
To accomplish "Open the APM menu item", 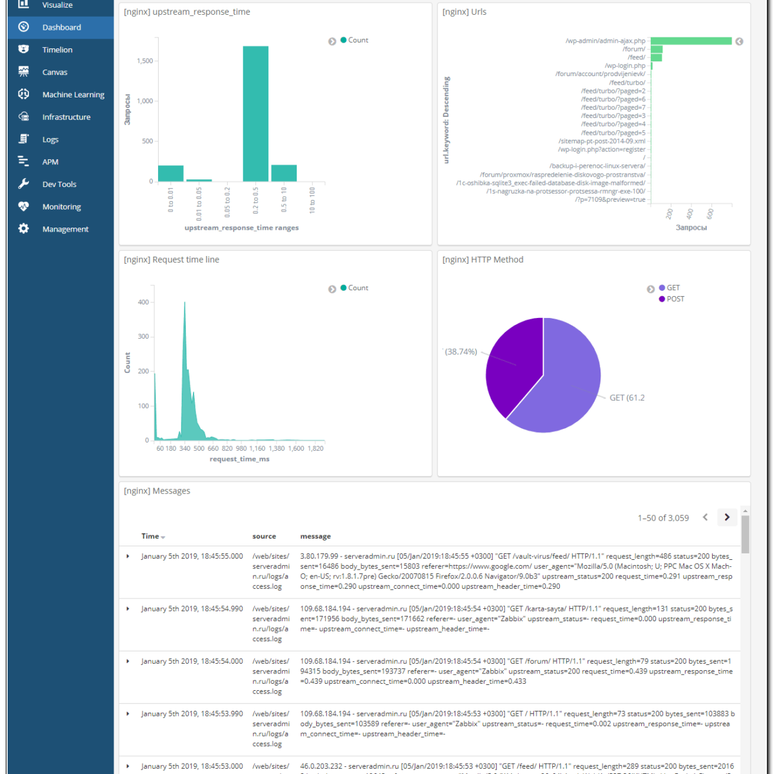I will (50, 162).
